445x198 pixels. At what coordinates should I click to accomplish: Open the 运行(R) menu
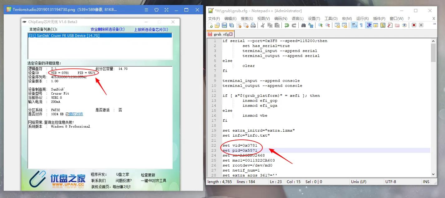click(362, 19)
